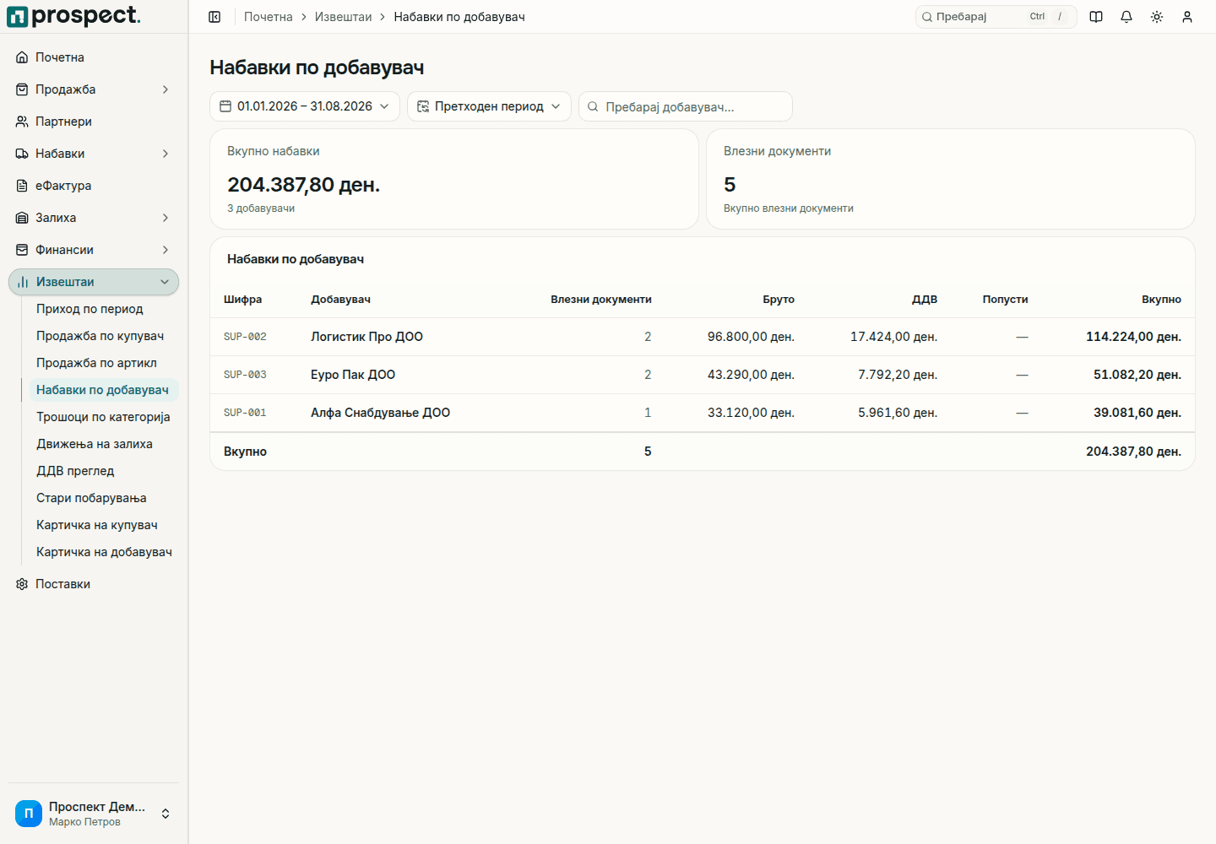The image size is (1216, 844).
Task: Click the Партнери people icon
Action: (22, 122)
